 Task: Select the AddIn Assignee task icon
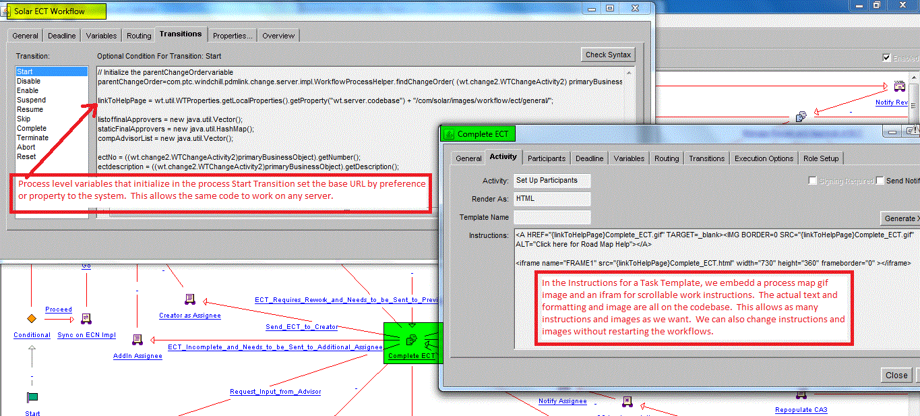pyautogui.click(x=138, y=340)
